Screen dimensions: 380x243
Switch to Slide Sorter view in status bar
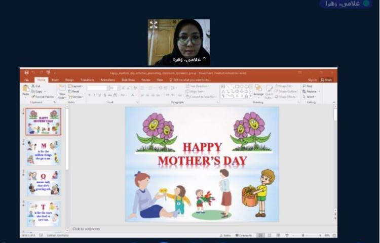tap(269, 235)
